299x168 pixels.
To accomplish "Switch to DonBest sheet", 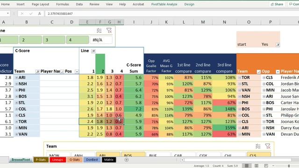I will click(x=92, y=160).
